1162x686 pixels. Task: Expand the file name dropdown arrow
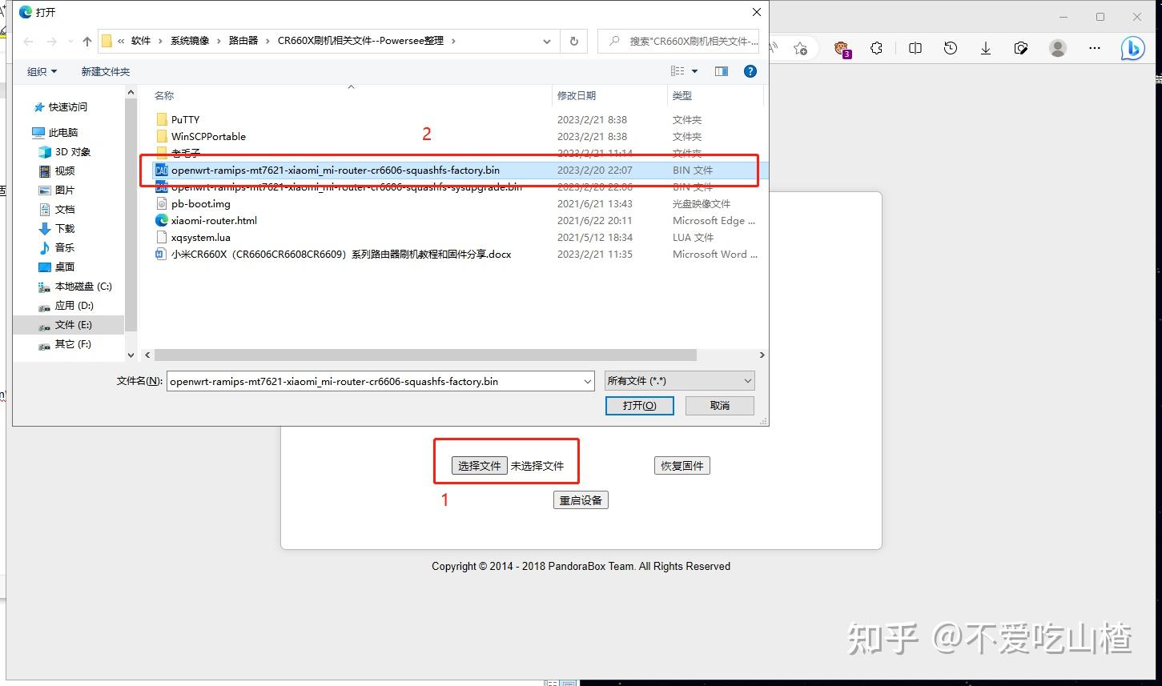pos(587,381)
